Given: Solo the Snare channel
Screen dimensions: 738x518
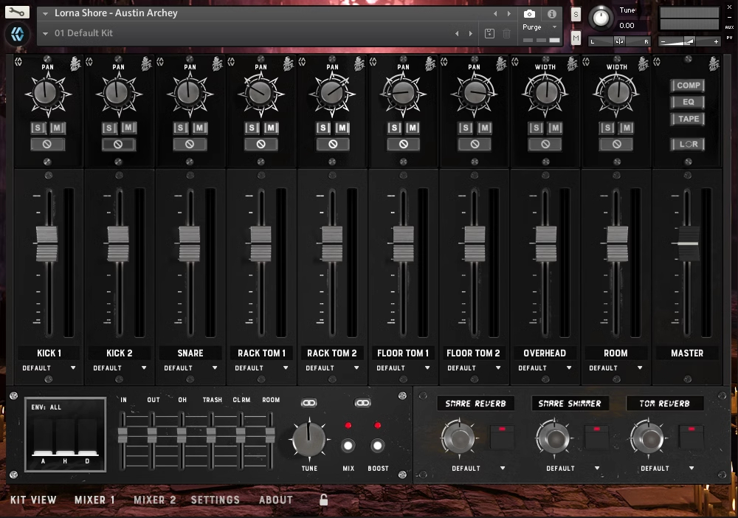Looking at the screenshot, I should pos(180,128).
